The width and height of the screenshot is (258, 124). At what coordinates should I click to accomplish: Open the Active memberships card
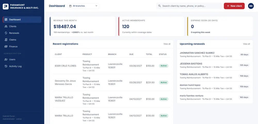pyautogui.click(x=151, y=26)
